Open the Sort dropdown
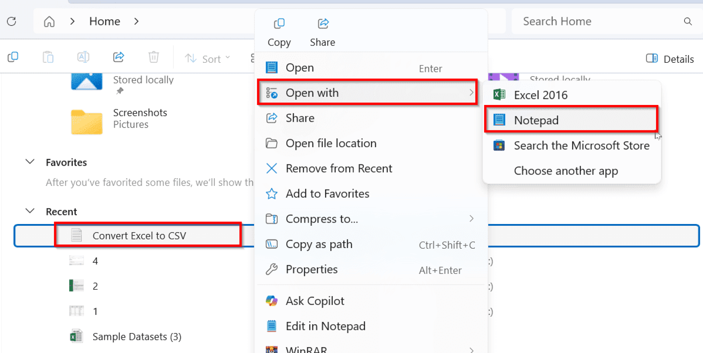The height and width of the screenshot is (353, 703). [x=207, y=58]
